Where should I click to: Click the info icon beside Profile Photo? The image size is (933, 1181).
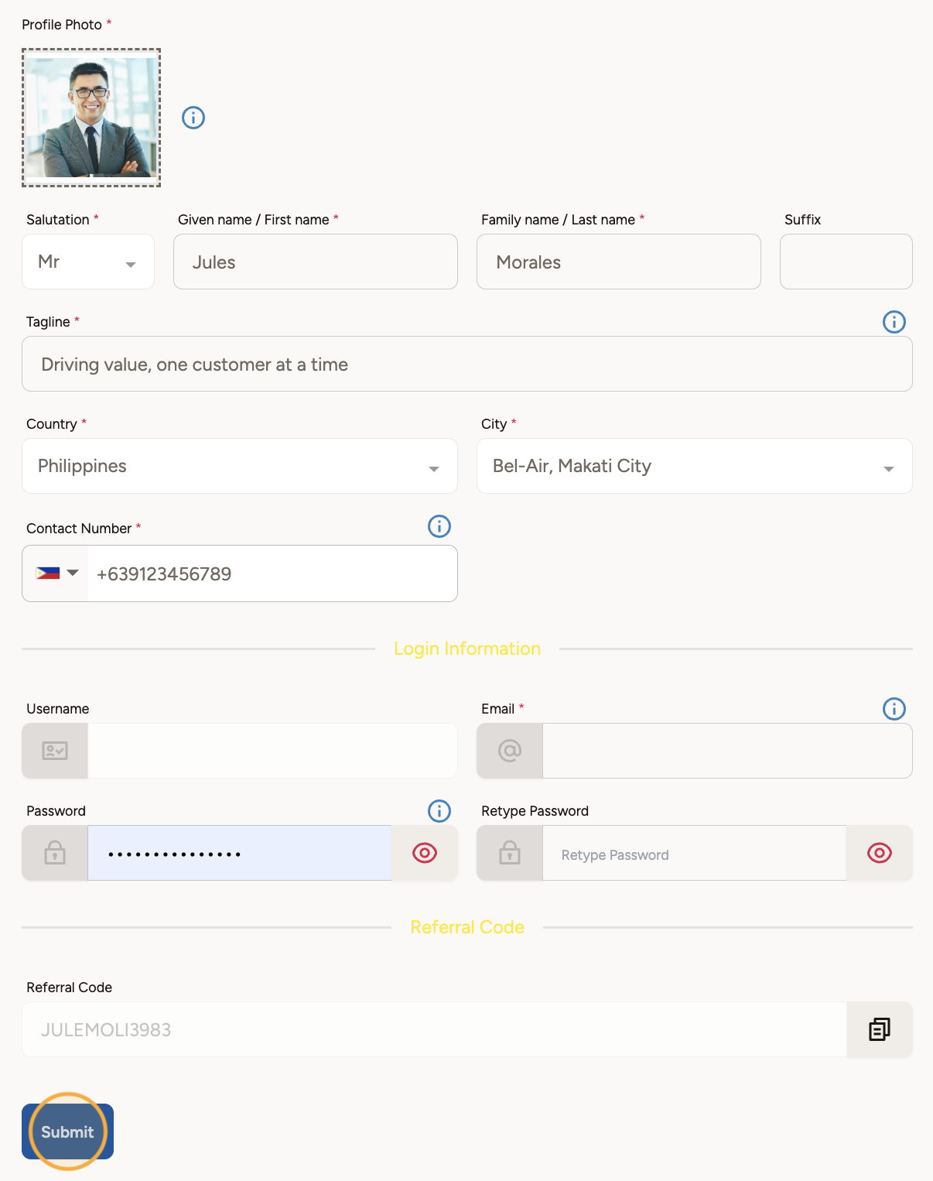pyautogui.click(x=193, y=118)
